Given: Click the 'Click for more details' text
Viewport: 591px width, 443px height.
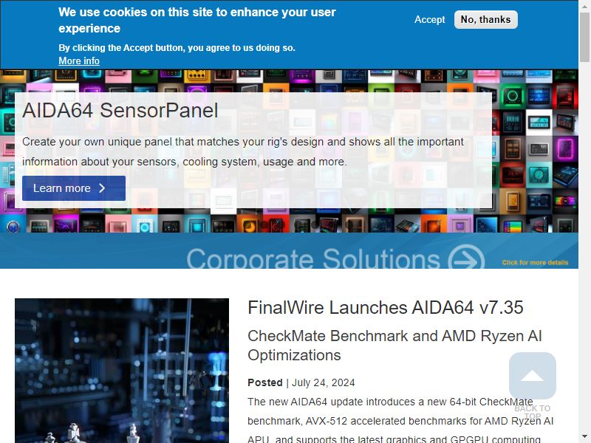Looking at the screenshot, I should [535, 263].
